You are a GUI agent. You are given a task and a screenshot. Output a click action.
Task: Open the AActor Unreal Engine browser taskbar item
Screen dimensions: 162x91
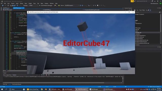(x=33, y=89)
